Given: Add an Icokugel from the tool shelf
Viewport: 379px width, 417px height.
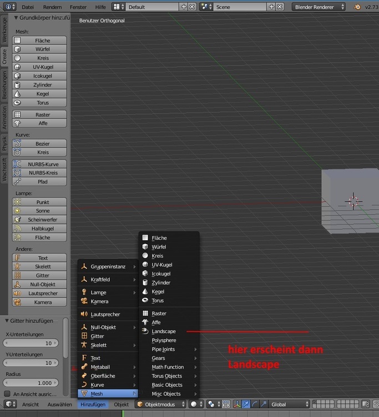Looking at the screenshot, I should [x=39, y=76].
